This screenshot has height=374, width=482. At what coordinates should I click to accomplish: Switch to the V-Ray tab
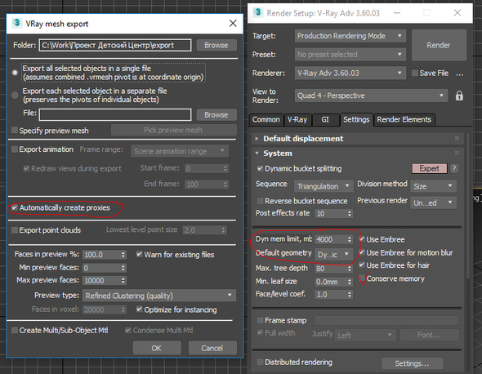[x=297, y=119]
